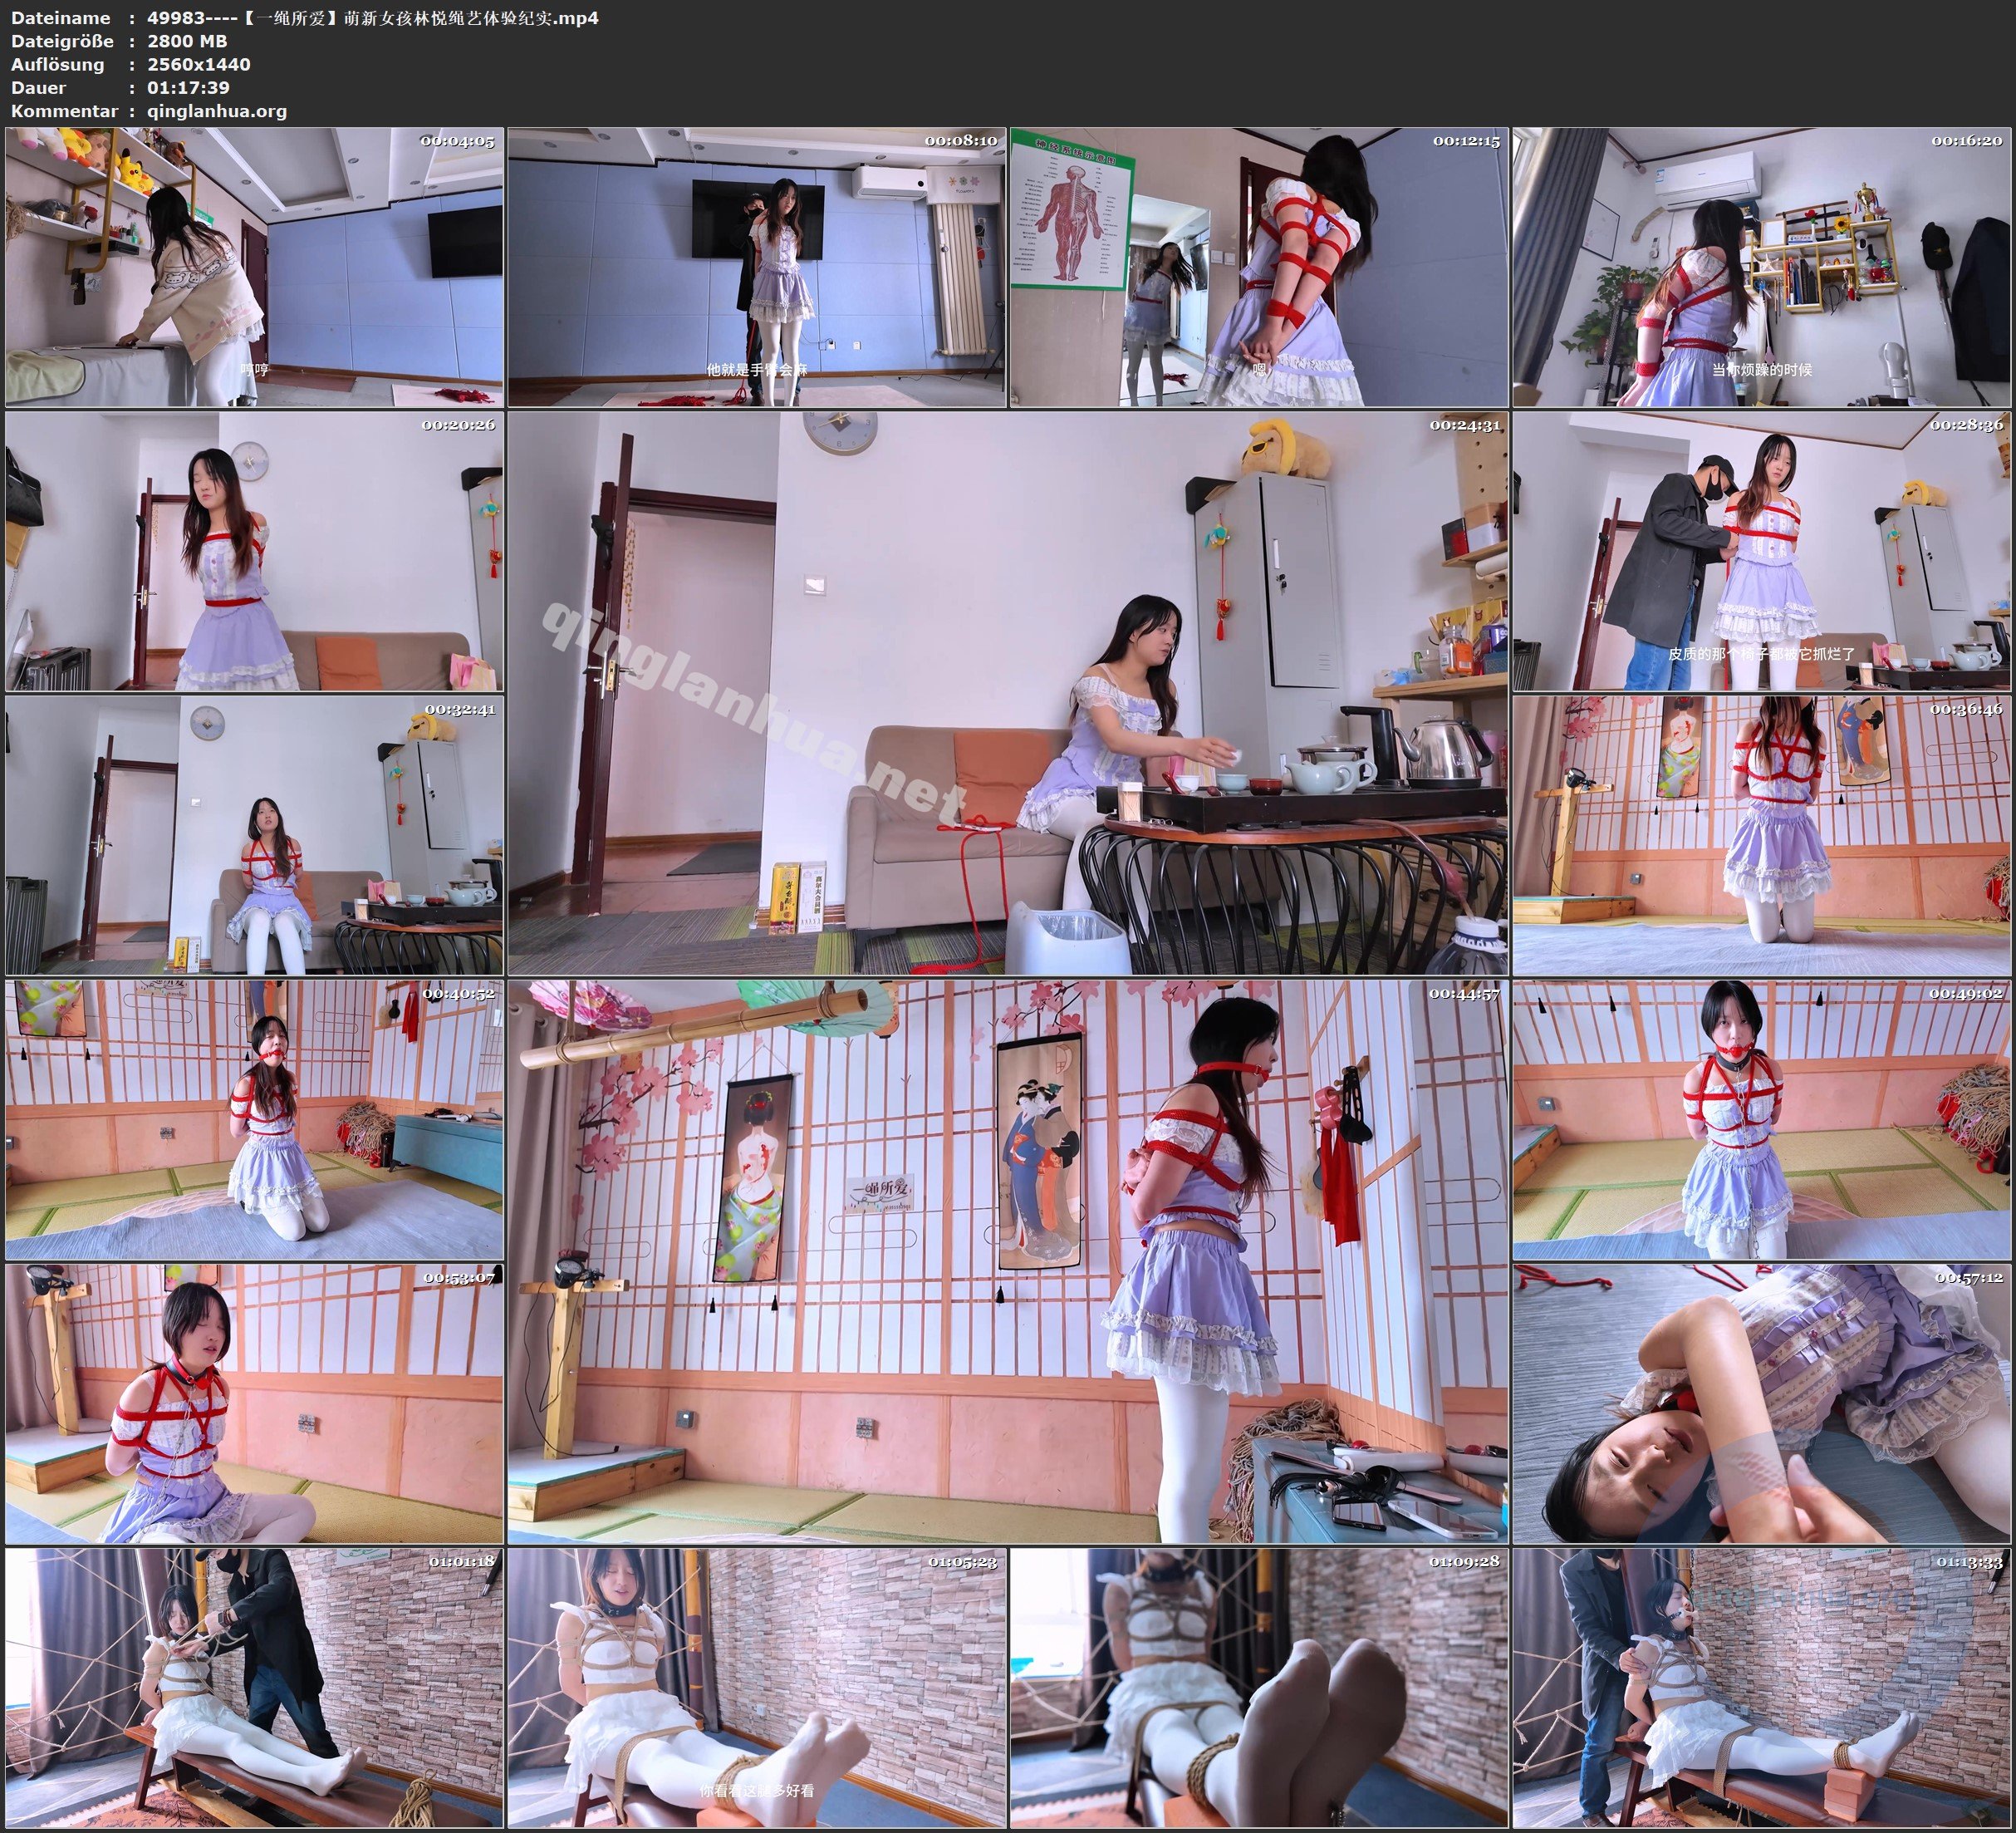This screenshot has width=2016, height=1833.
Task: Click the 01:05:23 thumbnail
Action: pyautogui.click(x=756, y=1688)
